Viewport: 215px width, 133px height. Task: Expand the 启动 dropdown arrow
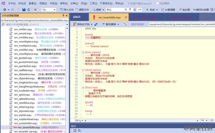[157, 10]
